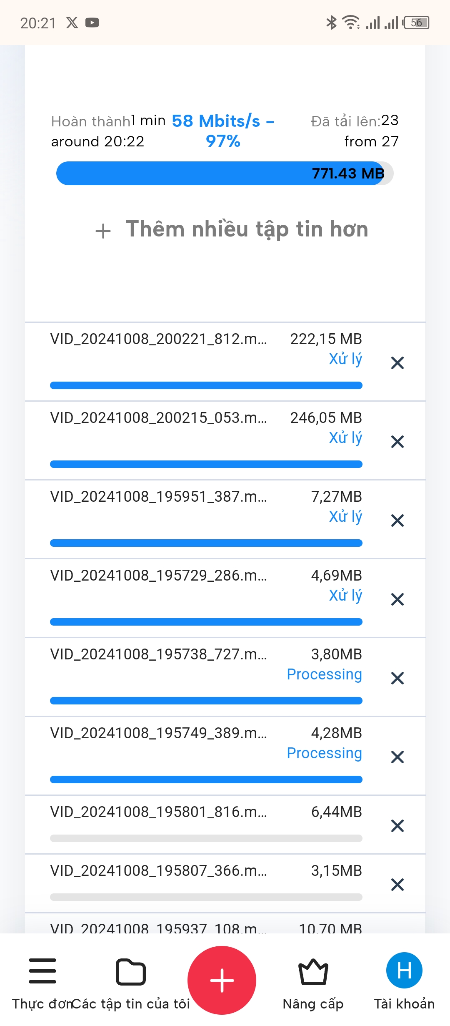This screenshot has width=450, height=1026.
Task: Open Nâng cấp crown upgrade tab
Action: click(313, 972)
